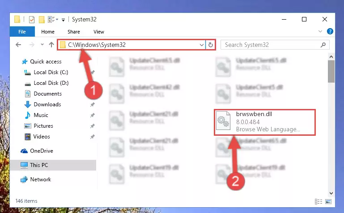Screen dimensions: 344x213
Task: Click the search magnifier icon
Action: click(x=323, y=45)
